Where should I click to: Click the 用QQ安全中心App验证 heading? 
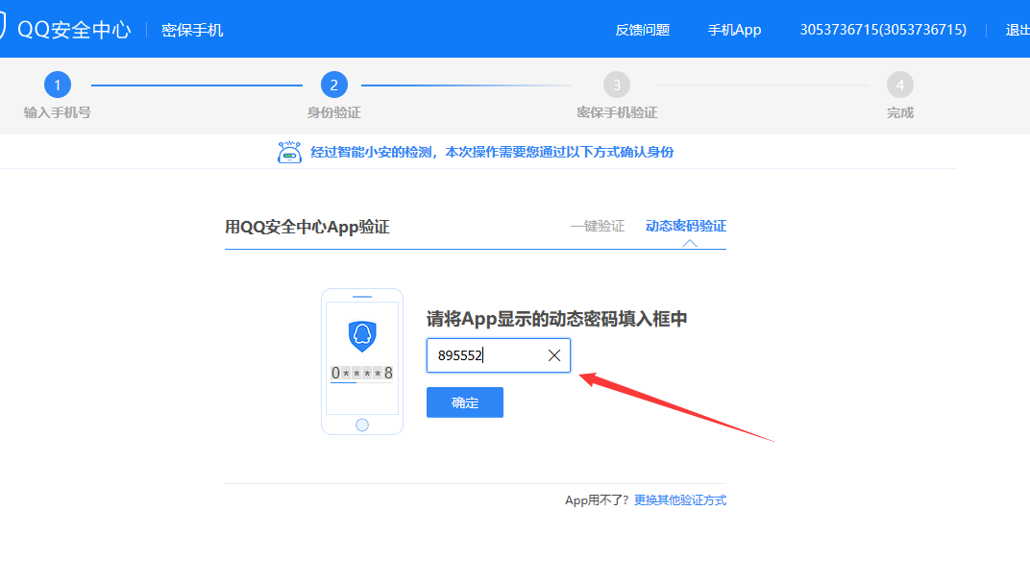coord(307,228)
